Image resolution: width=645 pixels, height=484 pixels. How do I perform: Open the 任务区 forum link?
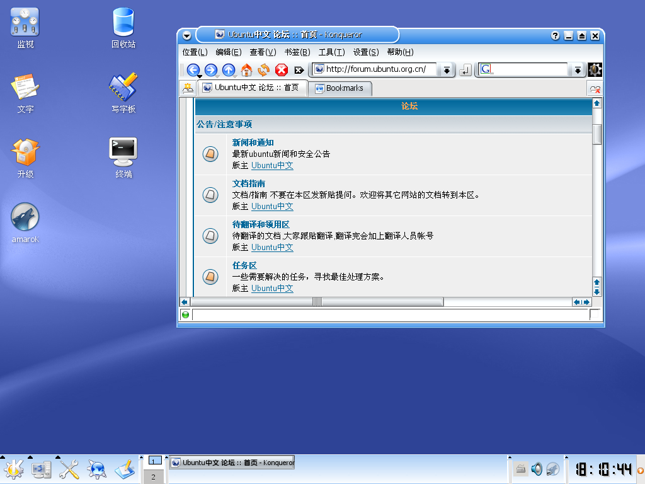coord(244,265)
